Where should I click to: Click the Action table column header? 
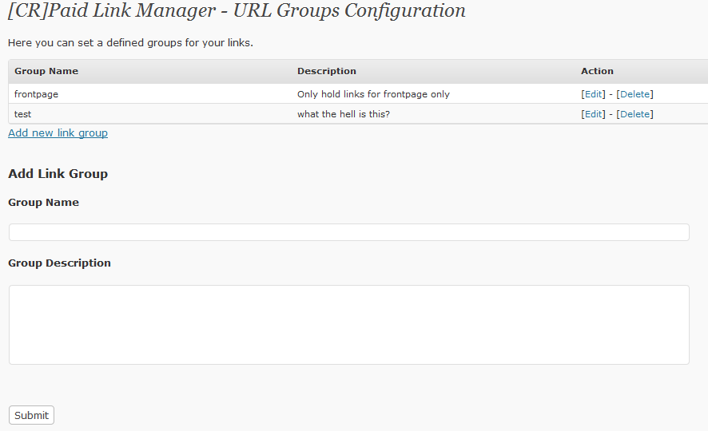pos(597,71)
